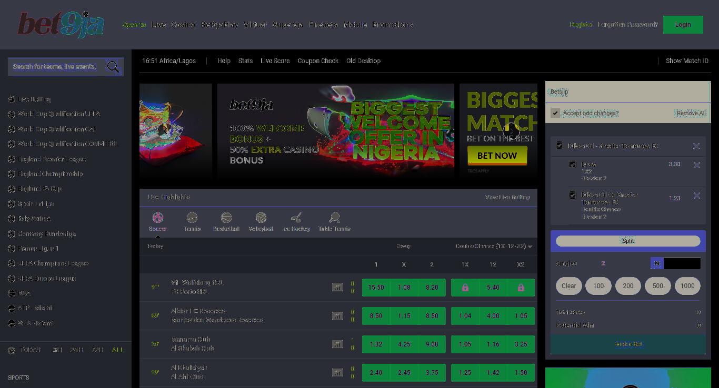Open NBA from the sidebar
Screen dimensions: 719x388
click(x=24, y=293)
